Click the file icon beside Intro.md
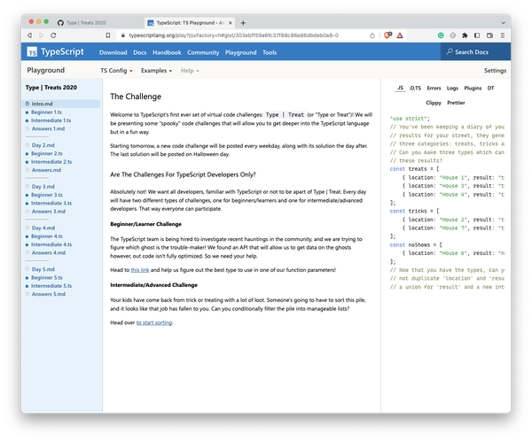 (27, 104)
